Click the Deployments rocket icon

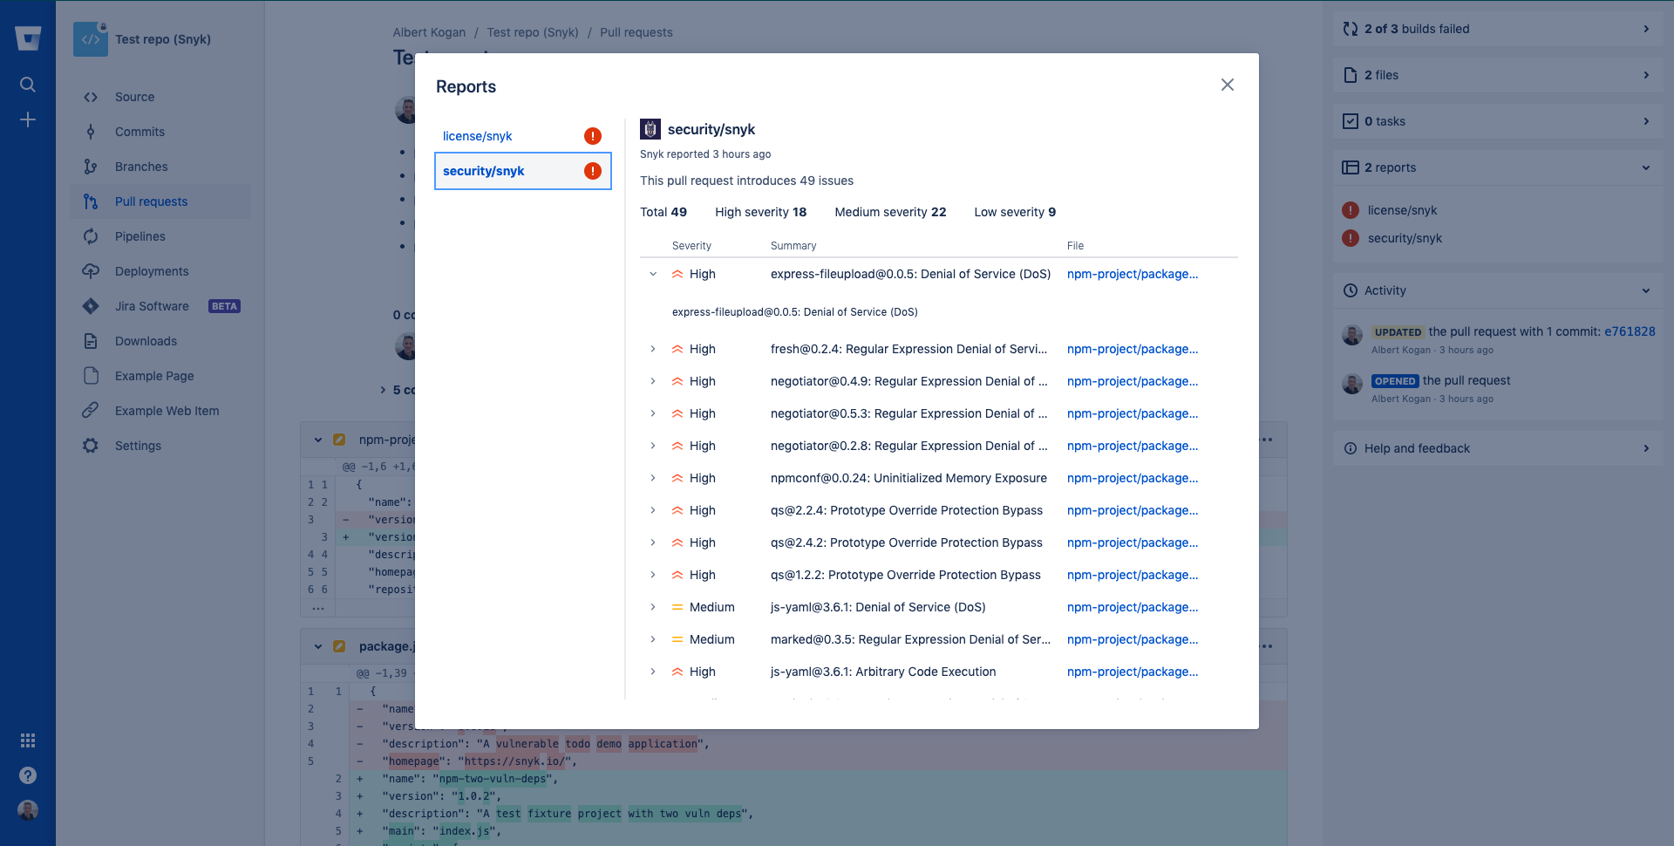91,271
